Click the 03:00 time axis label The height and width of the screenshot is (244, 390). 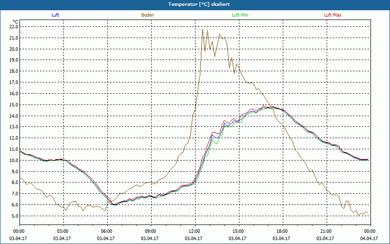point(63,231)
